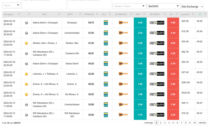This screenshot has height=126, width=209.
Task: Click bet selection De Minaur, A.
Action: pos(72,94)
